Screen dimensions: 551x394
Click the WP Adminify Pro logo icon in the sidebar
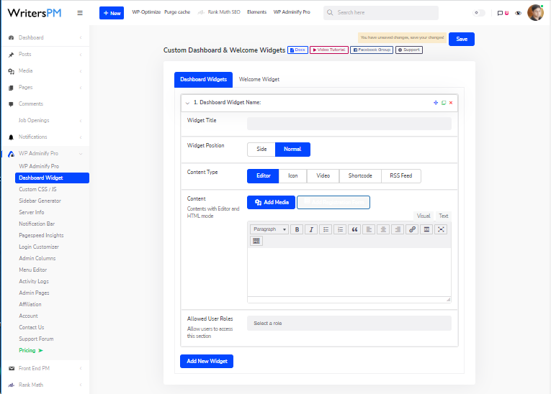(12, 154)
